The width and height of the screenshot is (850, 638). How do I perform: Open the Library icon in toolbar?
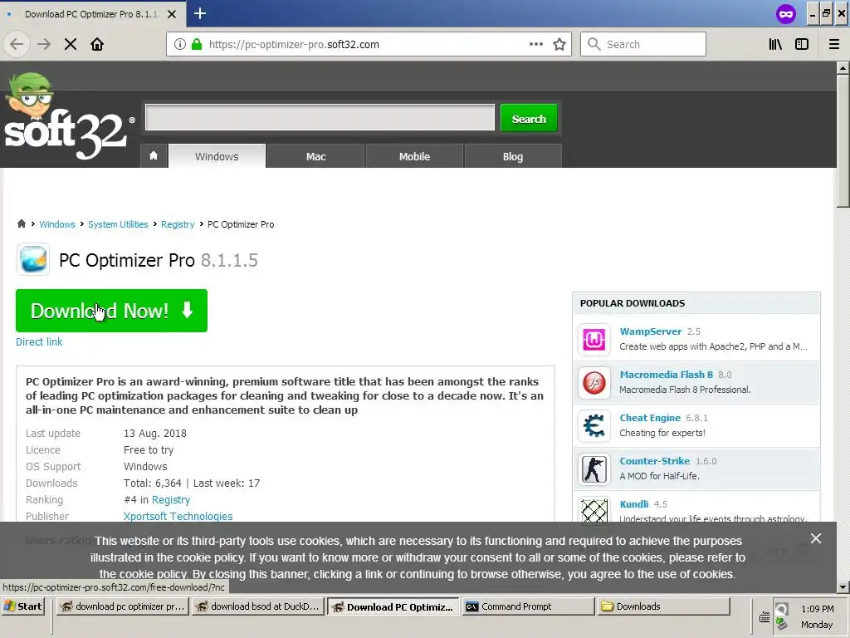(x=775, y=44)
